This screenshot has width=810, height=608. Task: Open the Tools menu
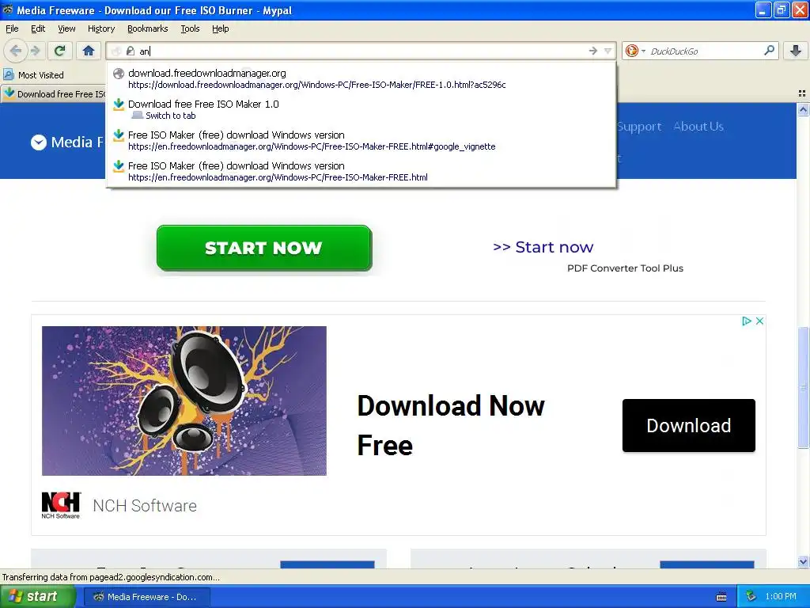pos(190,28)
